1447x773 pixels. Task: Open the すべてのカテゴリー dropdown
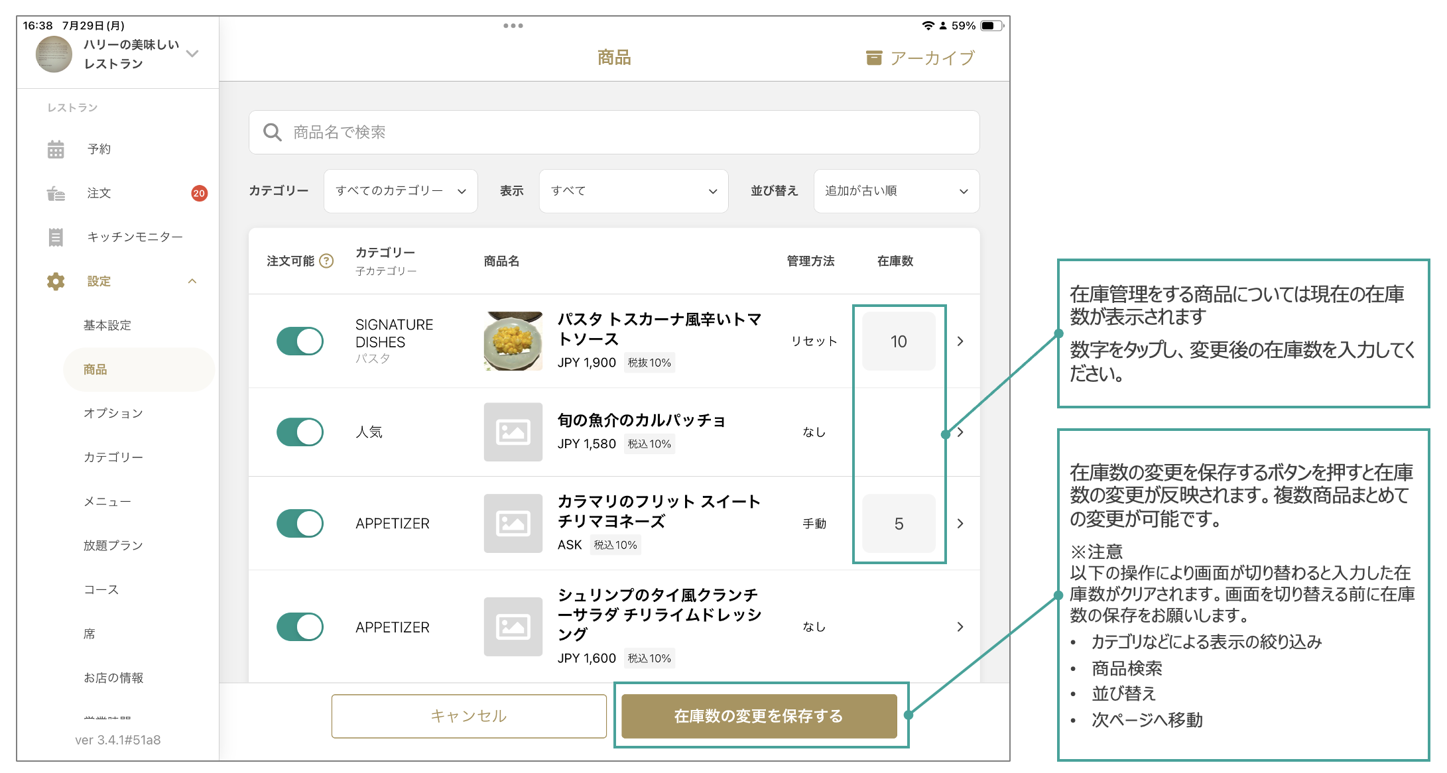pos(400,191)
